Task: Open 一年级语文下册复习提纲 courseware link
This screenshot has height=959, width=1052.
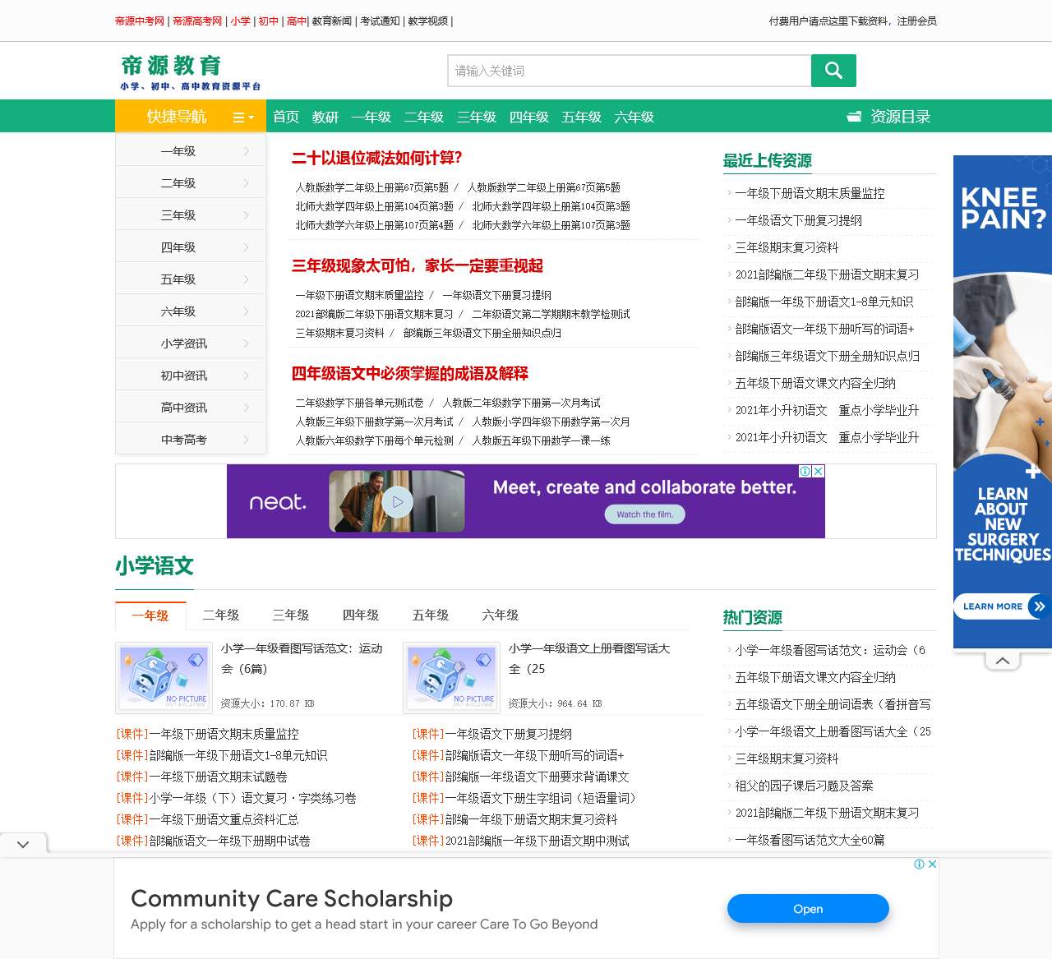Action: click(509, 734)
